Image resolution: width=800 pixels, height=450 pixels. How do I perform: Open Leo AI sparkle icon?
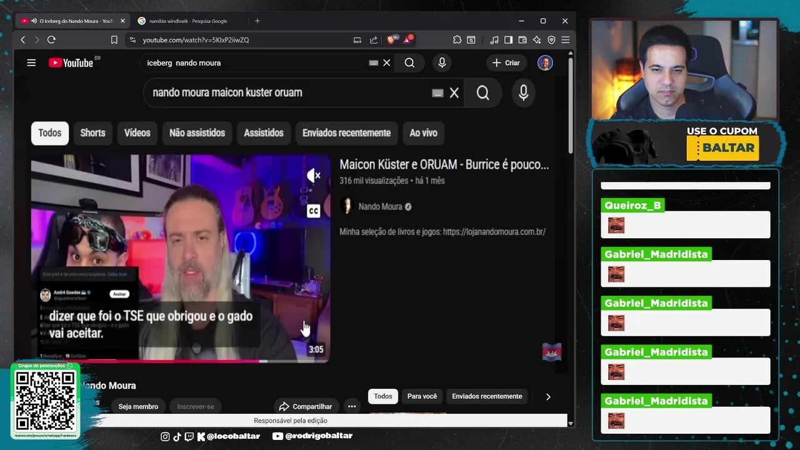(x=537, y=39)
